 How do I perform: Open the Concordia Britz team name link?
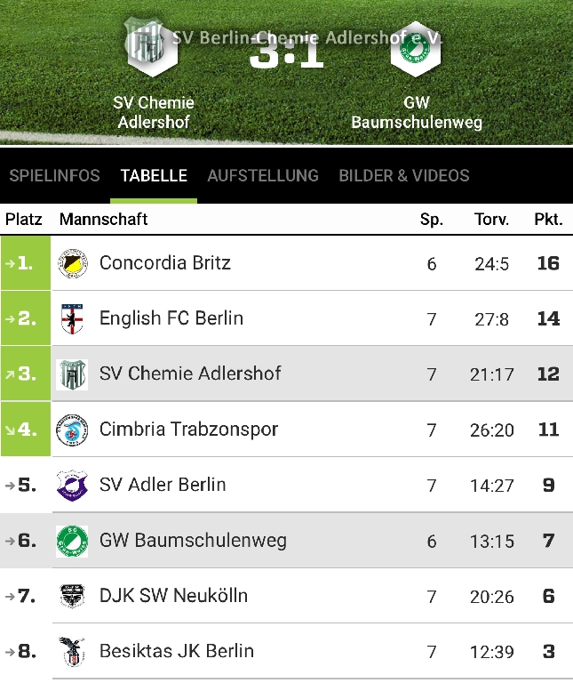[165, 263]
